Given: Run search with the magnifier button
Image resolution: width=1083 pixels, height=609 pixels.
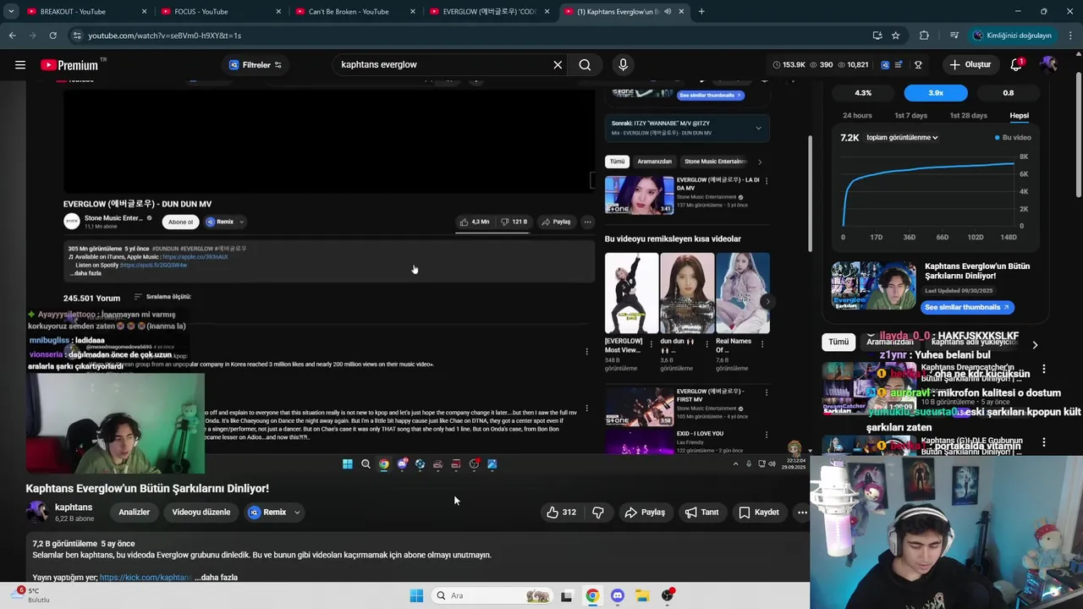Looking at the screenshot, I should pyautogui.click(x=585, y=64).
